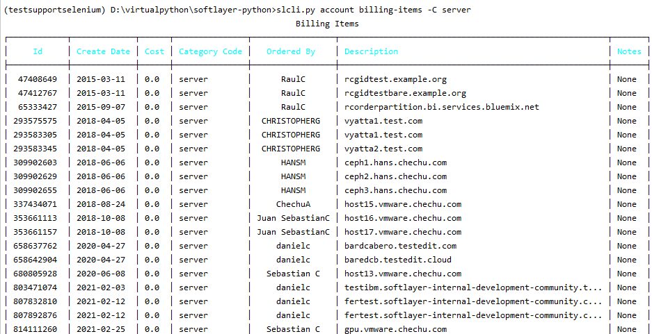
Task: Click 'ChechuA' in Ordered By column
Action: 293,204
